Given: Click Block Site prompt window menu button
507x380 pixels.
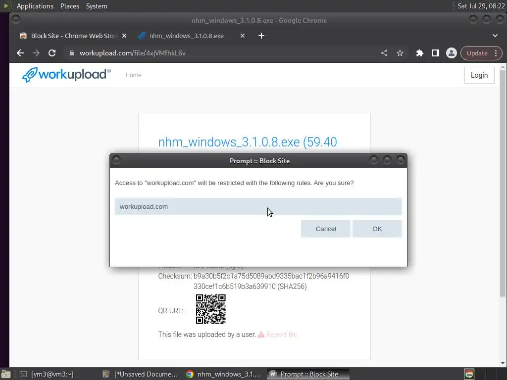Looking at the screenshot, I should [117, 160].
